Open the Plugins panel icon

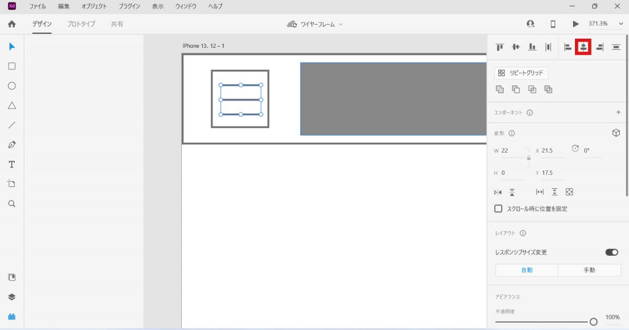(x=12, y=317)
